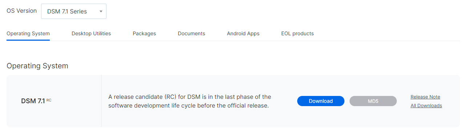464x133 pixels.
Task: Click the blue Download button
Action: pyautogui.click(x=321, y=101)
